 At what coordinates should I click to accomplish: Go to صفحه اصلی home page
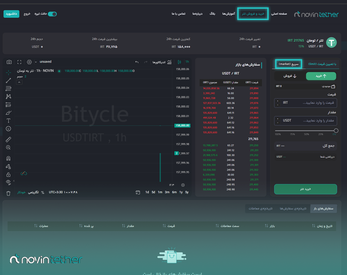pos(279,14)
